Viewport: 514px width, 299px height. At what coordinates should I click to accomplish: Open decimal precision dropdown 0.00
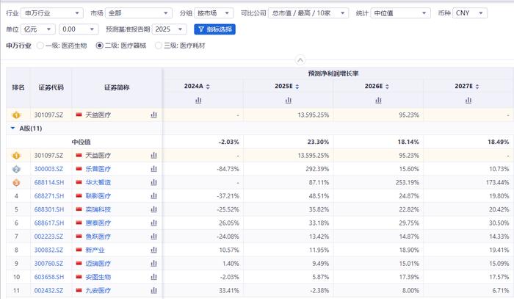point(79,29)
